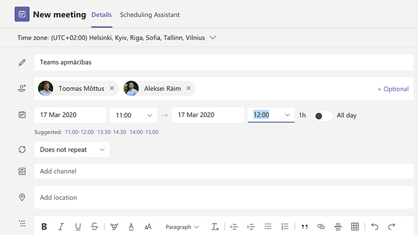Apply strikethrough formatting

[x=94, y=227]
